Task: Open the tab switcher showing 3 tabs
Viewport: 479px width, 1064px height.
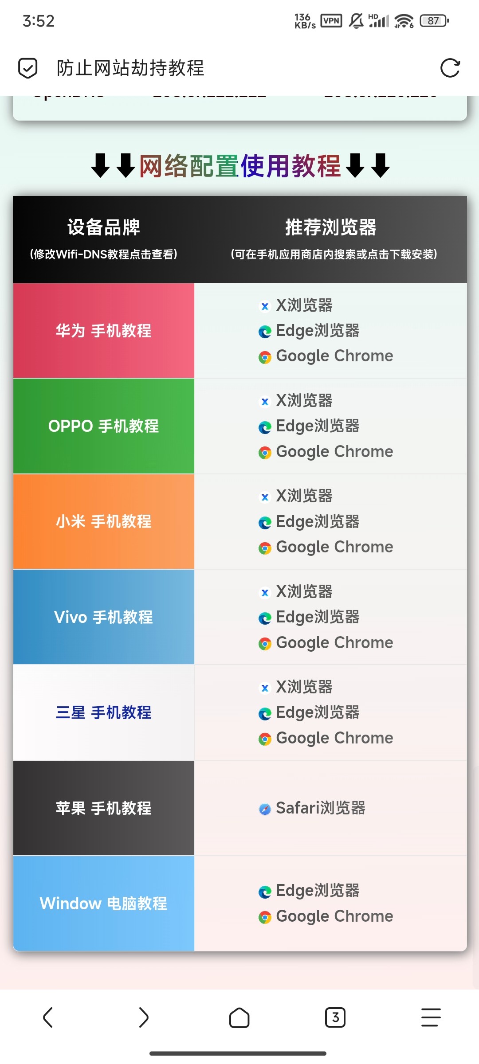Action: [335, 1017]
